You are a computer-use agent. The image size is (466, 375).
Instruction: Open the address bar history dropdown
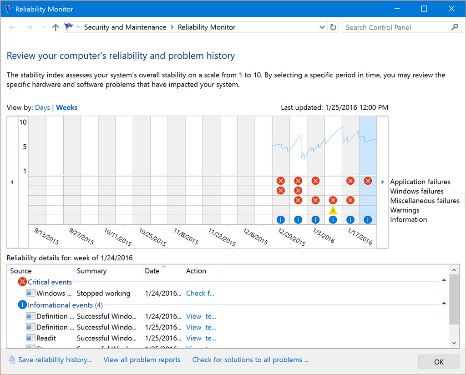pyautogui.click(x=322, y=27)
